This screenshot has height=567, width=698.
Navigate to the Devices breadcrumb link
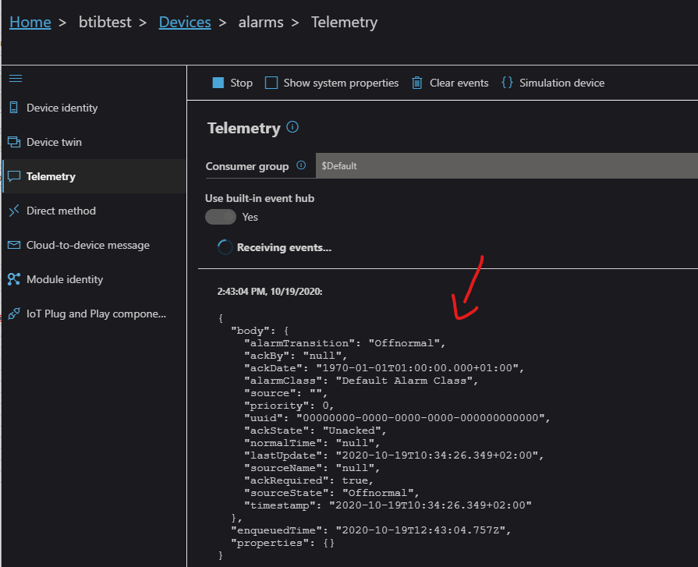185,22
